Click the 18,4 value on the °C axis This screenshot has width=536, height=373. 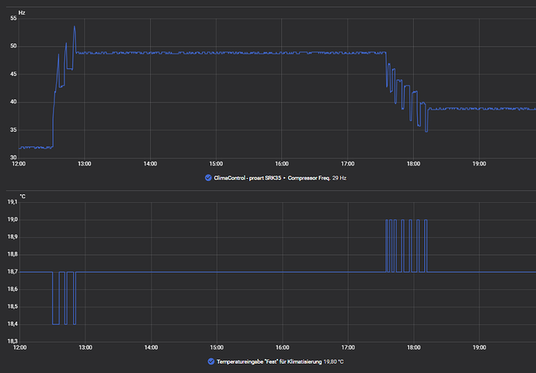[x=12, y=324]
